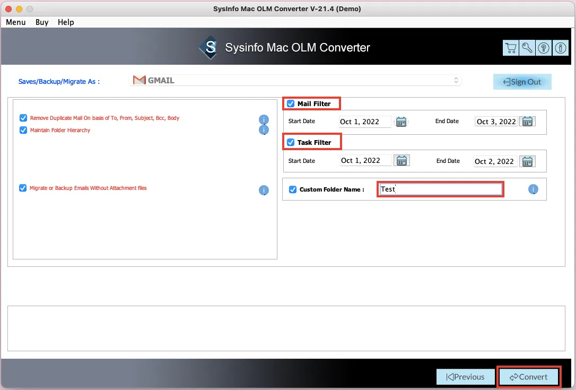Toggle Migrate Emails Without Attachment files
The height and width of the screenshot is (390, 576).
[23, 188]
